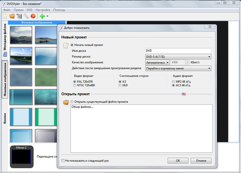Open the Помощь menu
Screen dimensions: 241x173
coord(59,10)
